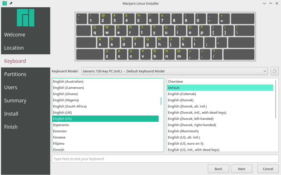
Task: Reset keyboard model using the circular arrow icon
Action: (x=274, y=71)
